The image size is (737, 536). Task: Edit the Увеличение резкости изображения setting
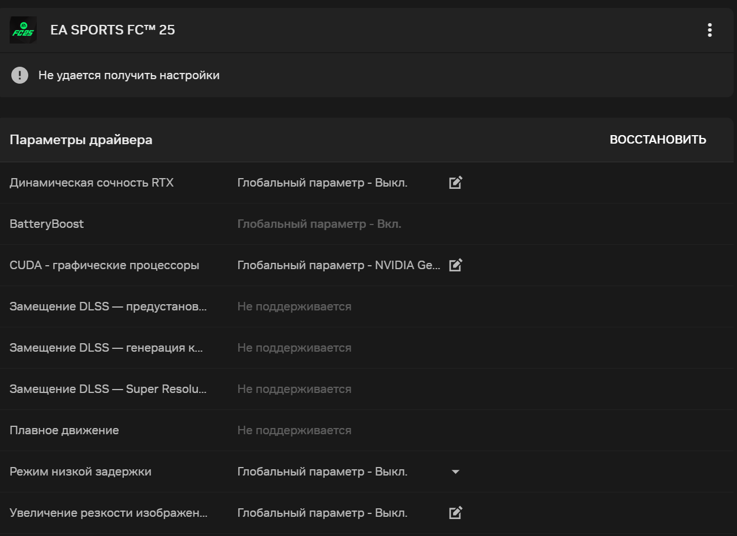click(455, 513)
